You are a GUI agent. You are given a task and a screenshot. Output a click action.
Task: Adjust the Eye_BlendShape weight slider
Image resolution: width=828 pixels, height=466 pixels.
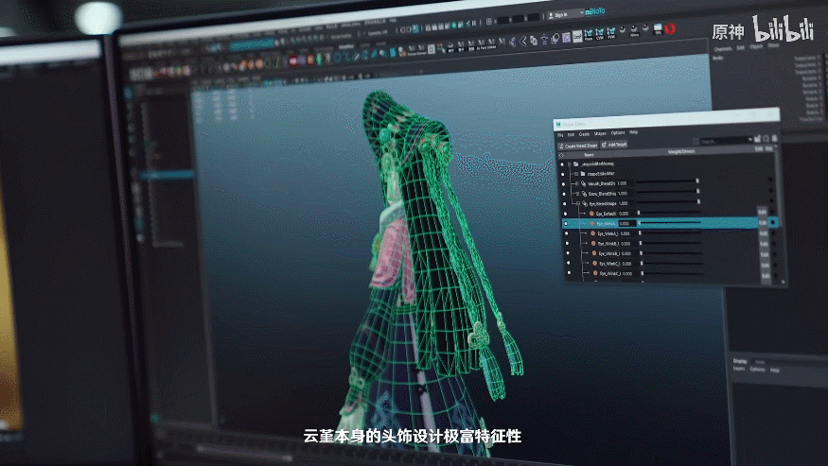click(669, 201)
